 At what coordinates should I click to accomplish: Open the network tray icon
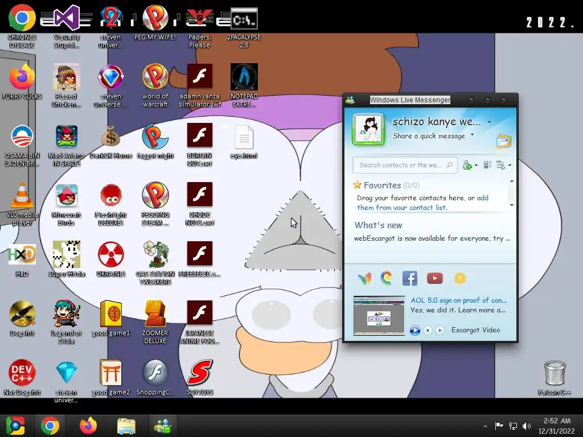click(513, 426)
